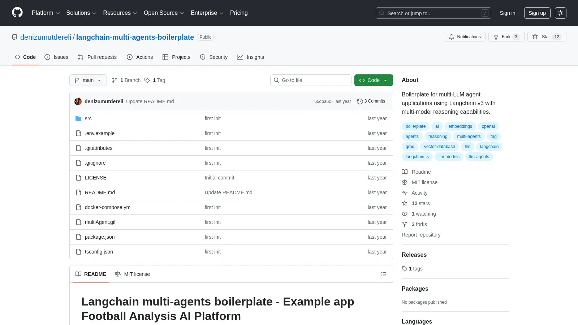Click the Go to file search box
Viewport: 578px width, 325px height.
311,80
